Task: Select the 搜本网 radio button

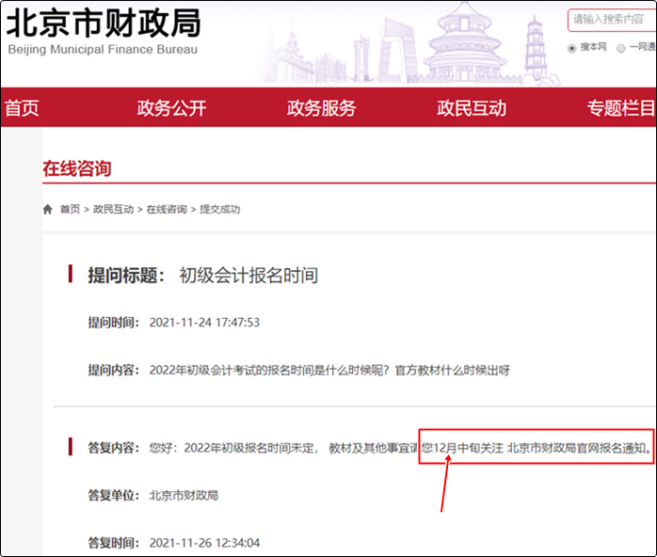Action: tap(571, 48)
